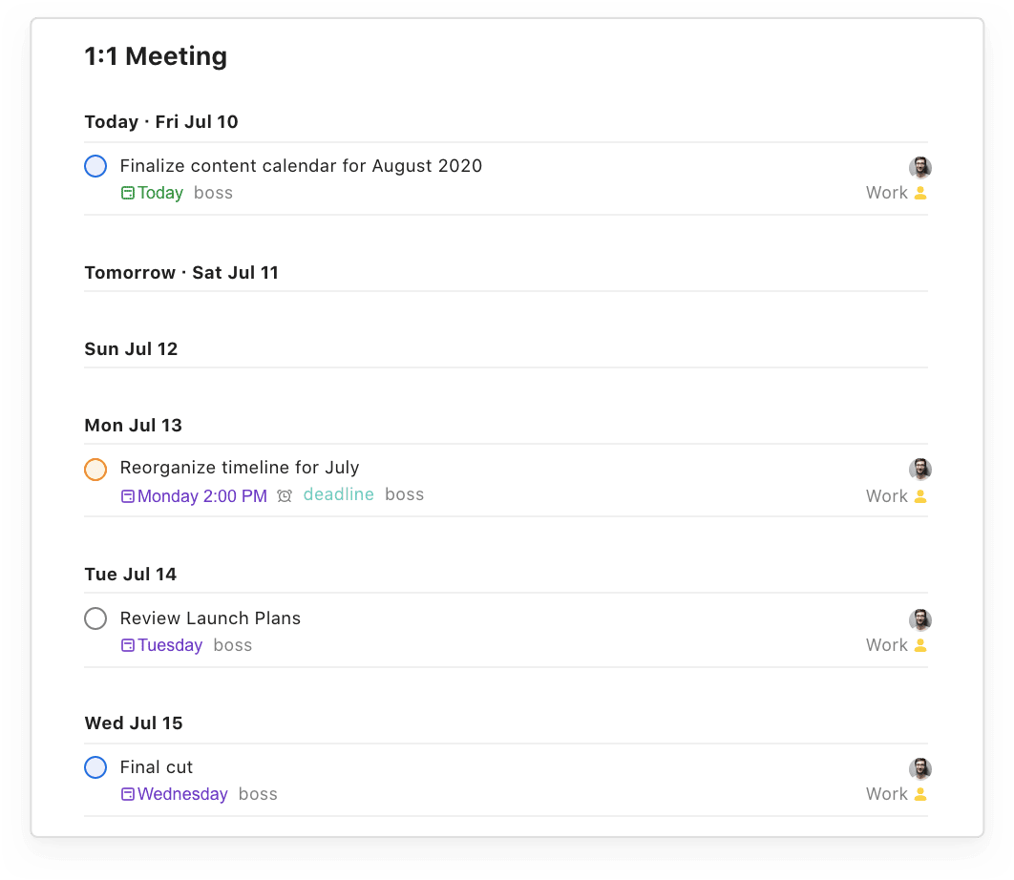Viewport: 1014px width, 880px height.
Task: Click the alarm reminder icon on Monday's task
Action: [284, 494]
